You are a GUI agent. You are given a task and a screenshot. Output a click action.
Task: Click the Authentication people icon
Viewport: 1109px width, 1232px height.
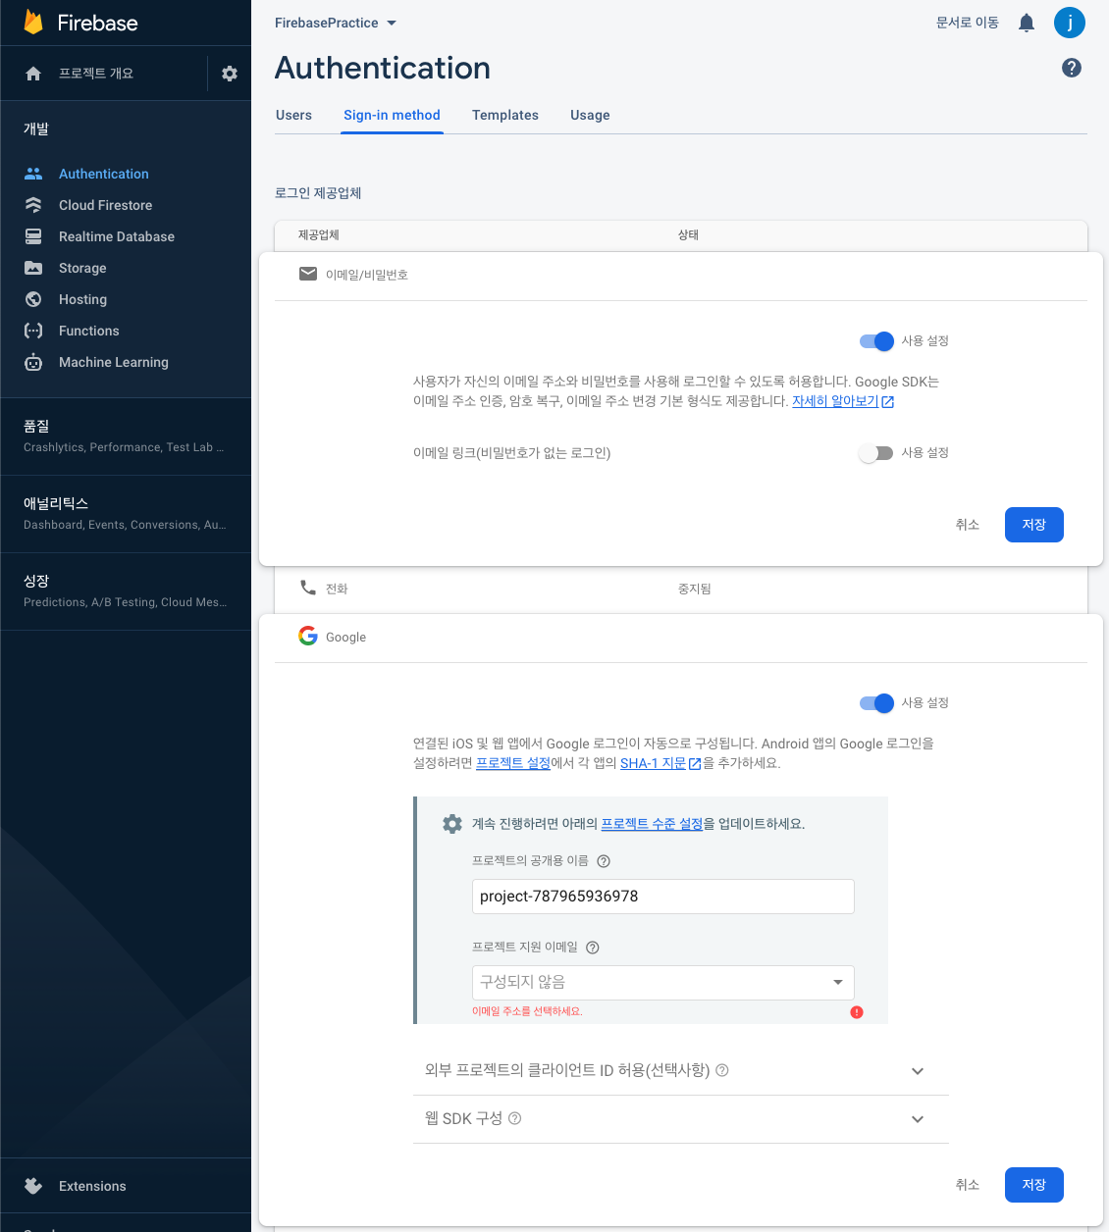tap(33, 174)
